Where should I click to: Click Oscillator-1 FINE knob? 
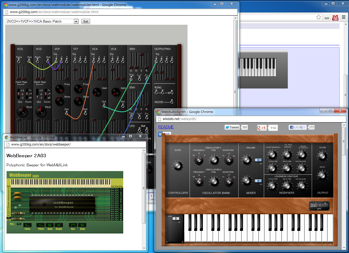click(x=214, y=160)
